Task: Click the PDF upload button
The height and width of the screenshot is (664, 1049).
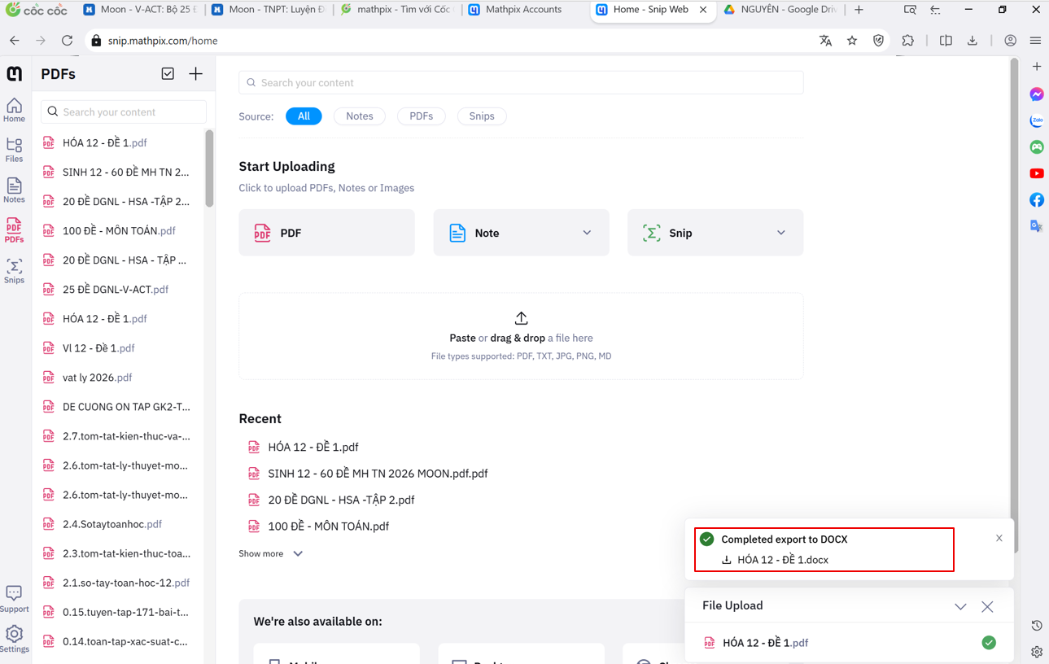Action: 326,233
